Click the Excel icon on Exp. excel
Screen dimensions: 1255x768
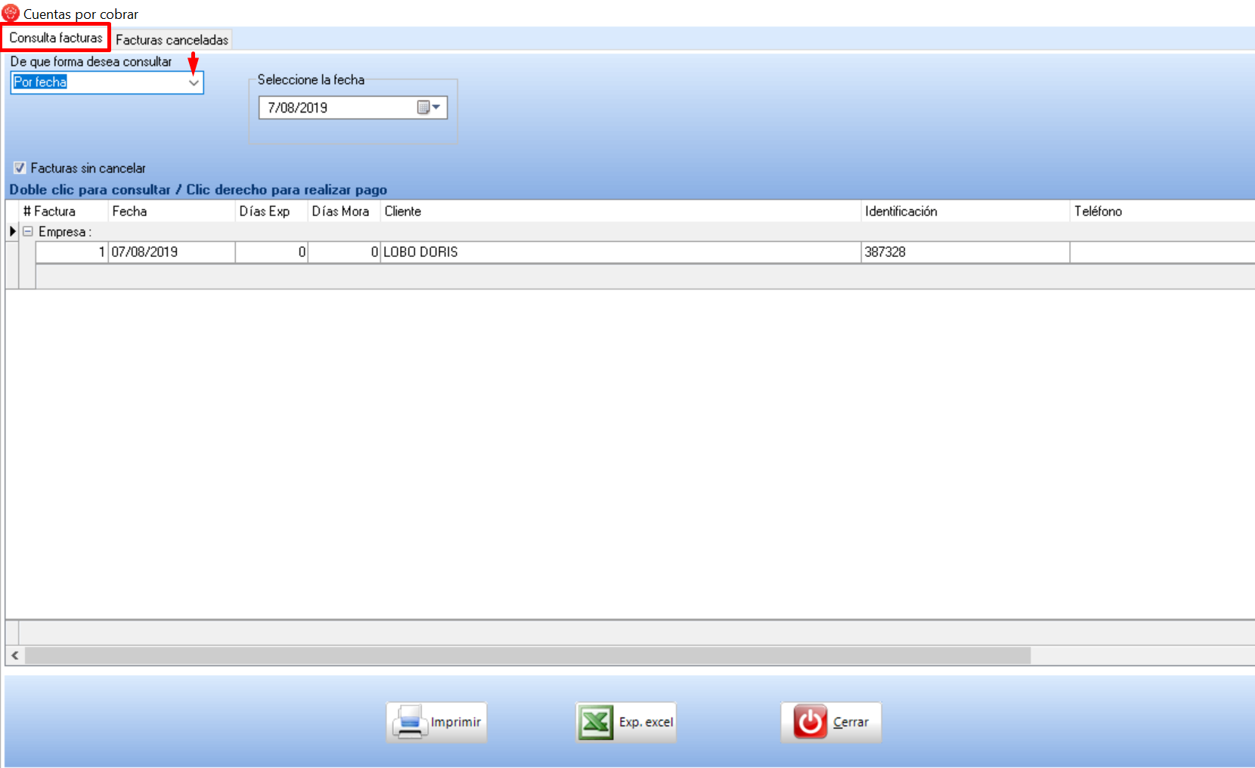click(x=596, y=723)
